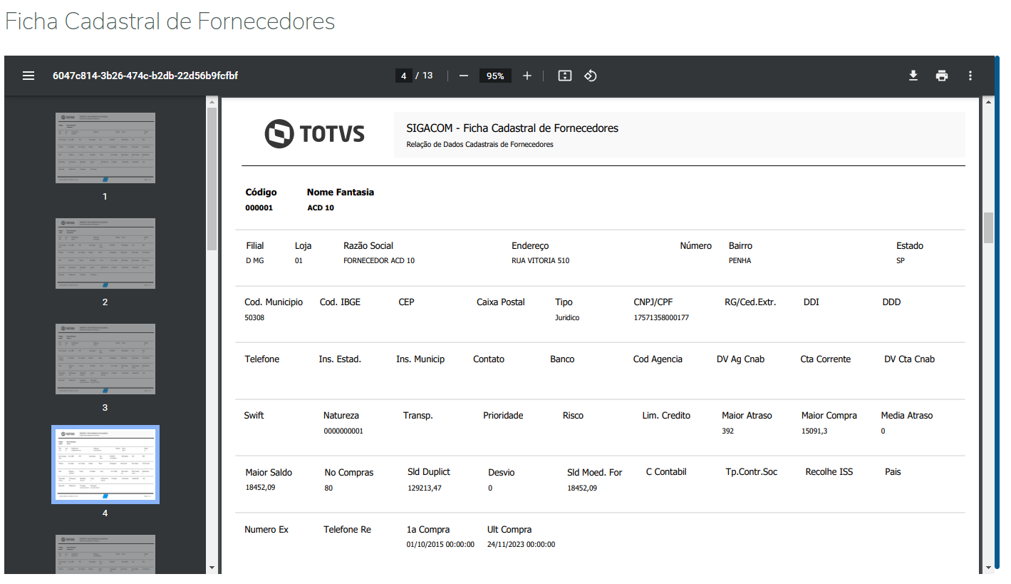Print the PDF document
The width and height of the screenshot is (1011, 584).
coord(942,76)
